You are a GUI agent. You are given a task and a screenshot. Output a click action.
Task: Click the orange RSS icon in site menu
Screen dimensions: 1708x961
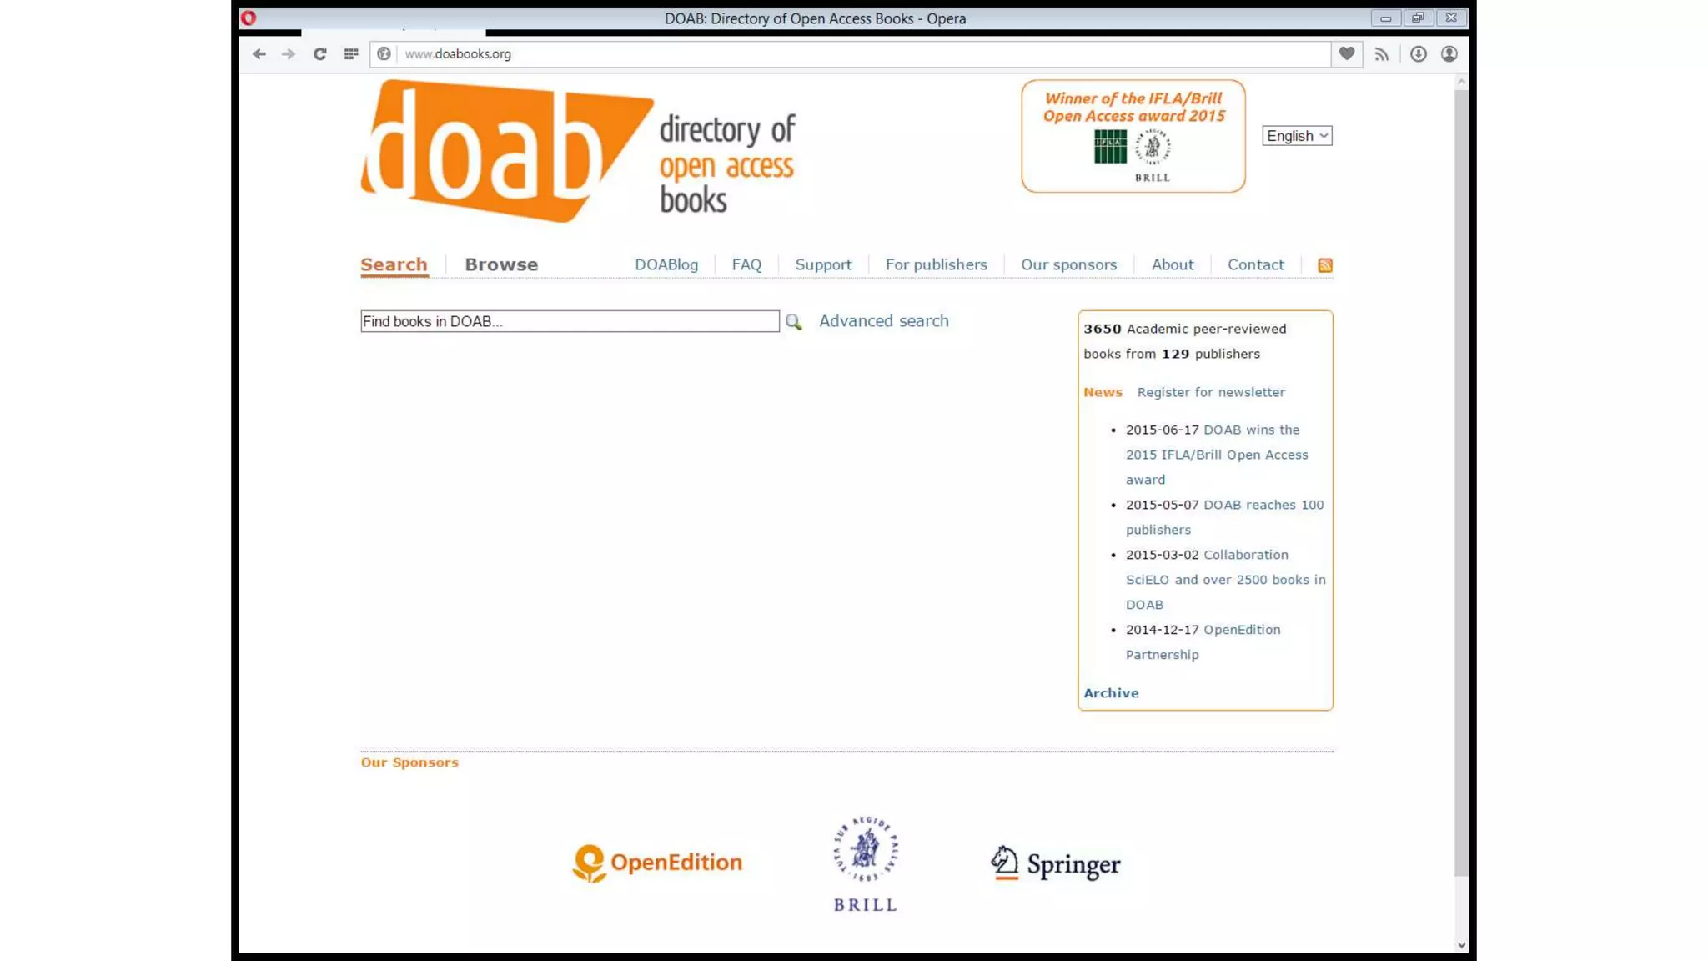point(1324,265)
